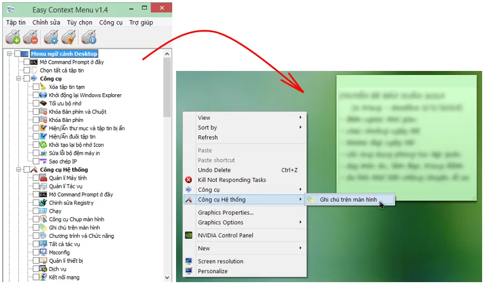486x286 pixels.
Task: Expand the Graphics Options submenu arrow
Action: point(300,222)
